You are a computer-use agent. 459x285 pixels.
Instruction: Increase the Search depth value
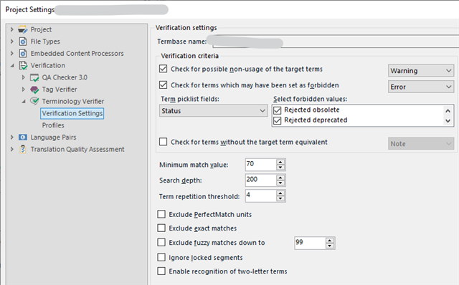click(280, 178)
